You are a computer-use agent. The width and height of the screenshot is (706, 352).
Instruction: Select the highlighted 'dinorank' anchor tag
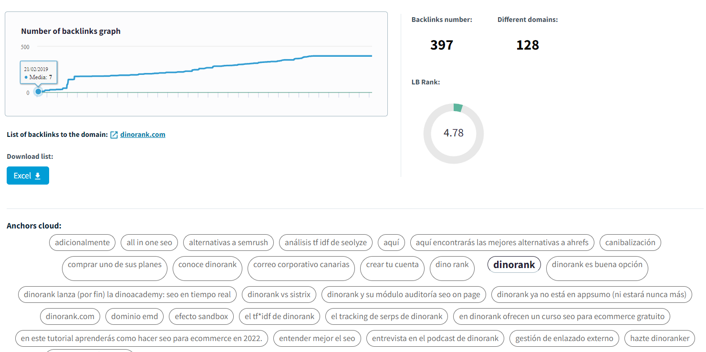514,265
